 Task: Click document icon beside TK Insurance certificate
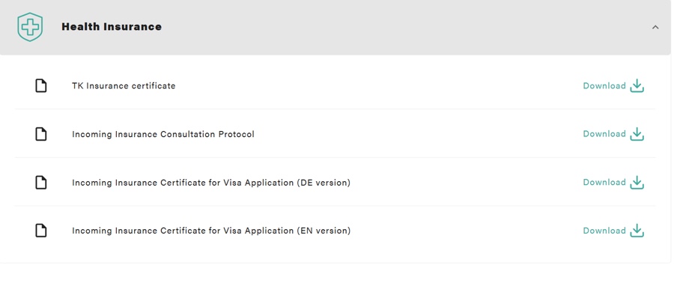[x=41, y=86]
